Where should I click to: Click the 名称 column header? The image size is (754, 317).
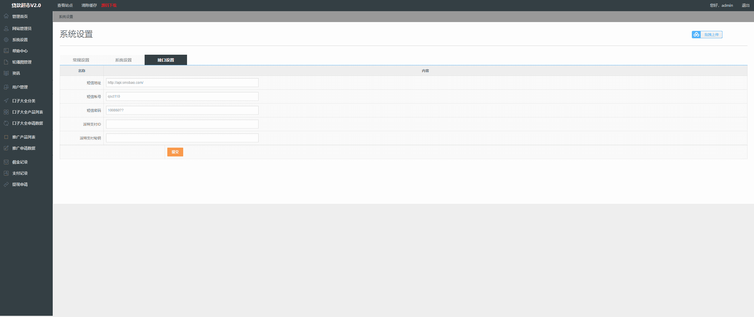82,71
